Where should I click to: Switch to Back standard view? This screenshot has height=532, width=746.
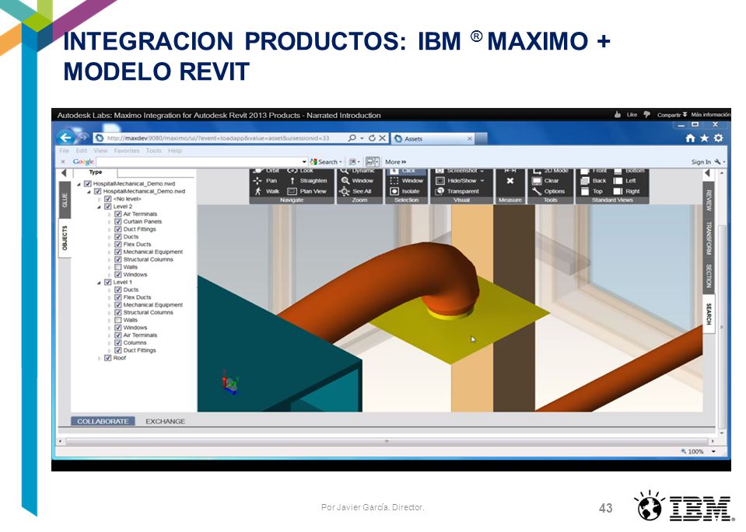click(x=594, y=181)
